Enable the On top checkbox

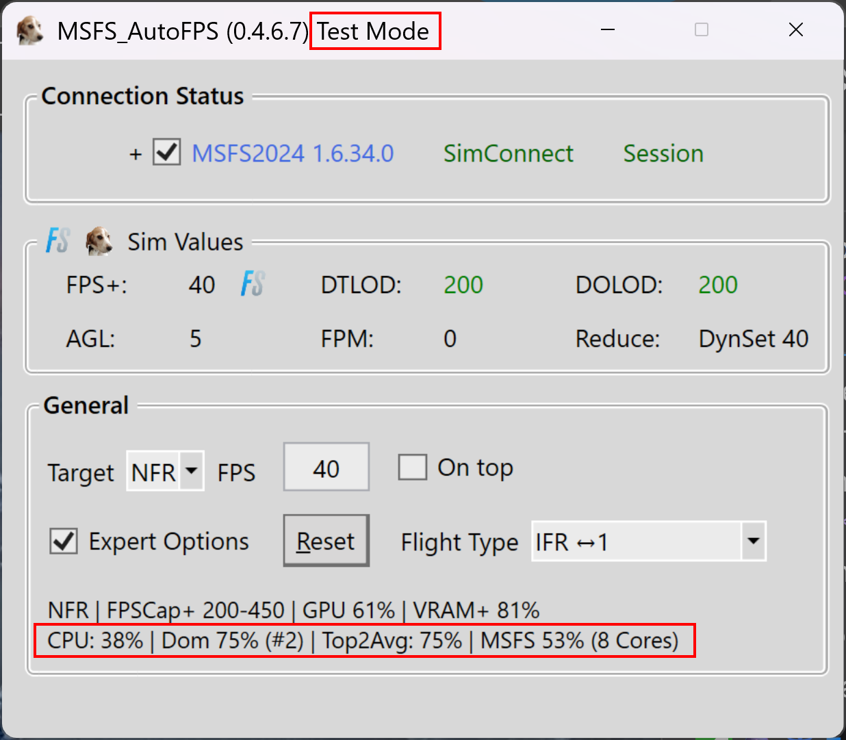(413, 468)
